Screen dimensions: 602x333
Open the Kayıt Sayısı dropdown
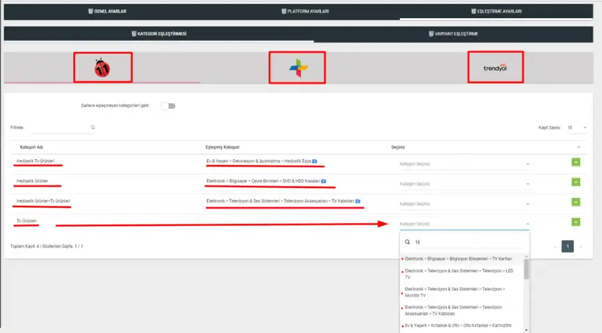(577, 127)
